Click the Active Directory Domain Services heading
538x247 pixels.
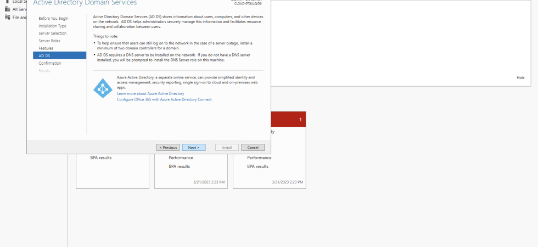[85, 3]
